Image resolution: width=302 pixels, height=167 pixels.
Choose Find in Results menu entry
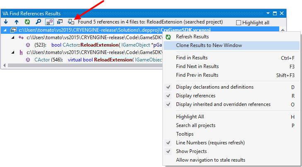(191, 58)
